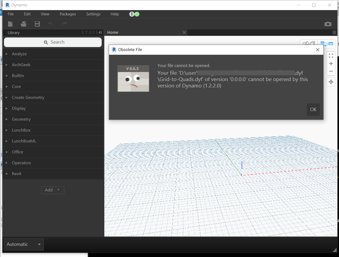Expand the Geometry library category
339x257 pixels.
click(53, 119)
